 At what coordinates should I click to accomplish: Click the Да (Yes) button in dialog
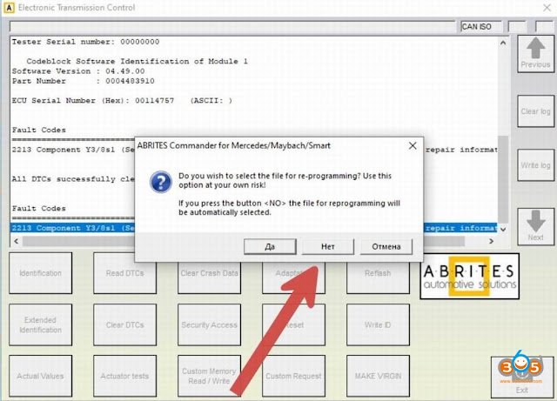[x=270, y=246]
